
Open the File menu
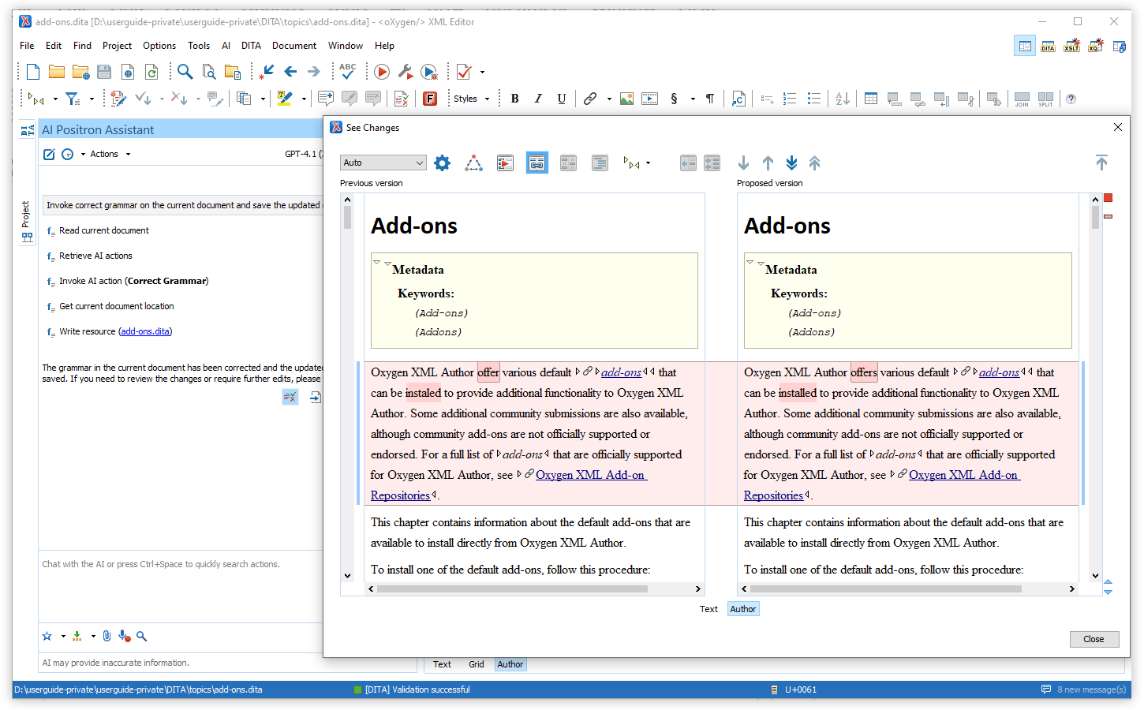coord(27,46)
